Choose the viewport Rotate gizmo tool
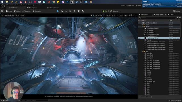The height and width of the screenshot is (102, 182). tap(96, 15)
